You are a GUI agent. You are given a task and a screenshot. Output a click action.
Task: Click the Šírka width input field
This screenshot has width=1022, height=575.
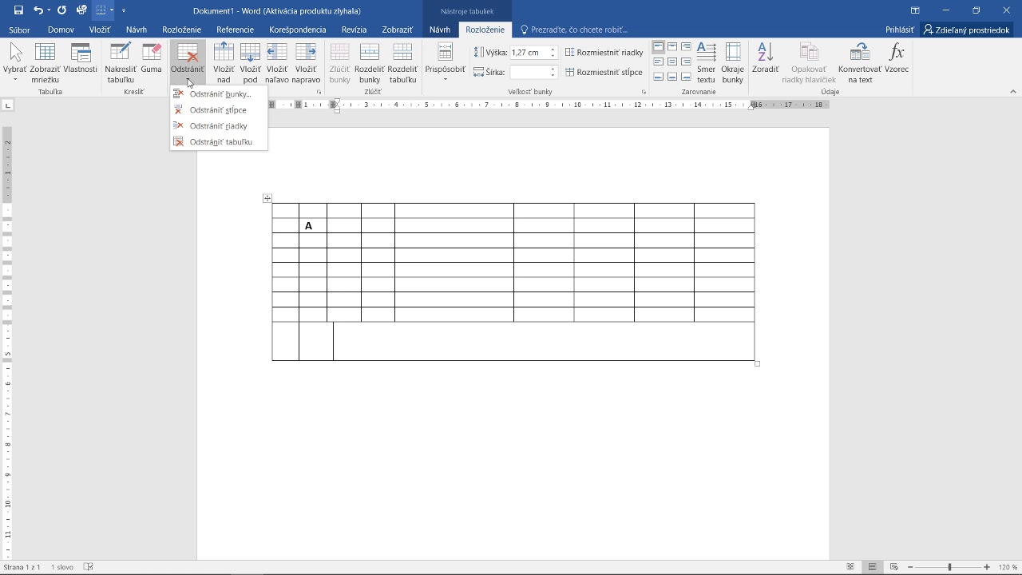[x=529, y=72]
